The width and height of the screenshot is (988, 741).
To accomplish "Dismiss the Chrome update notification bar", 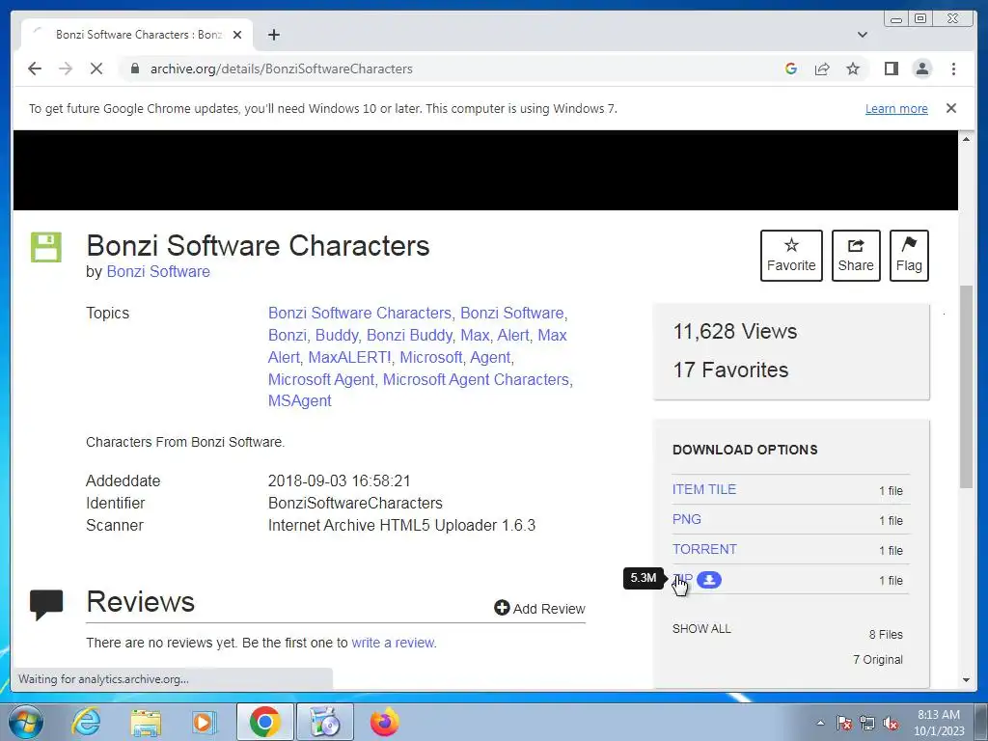I will click(x=951, y=108).
